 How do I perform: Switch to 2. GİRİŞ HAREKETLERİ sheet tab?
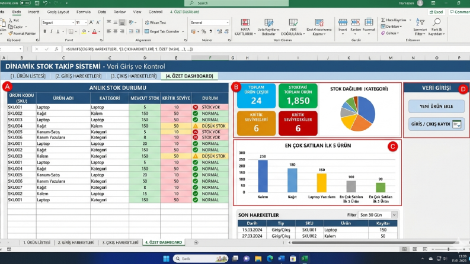(x=76, y=243)
